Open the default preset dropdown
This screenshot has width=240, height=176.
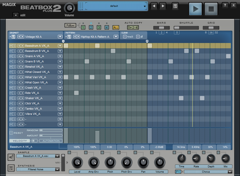(x=145, y=6)
